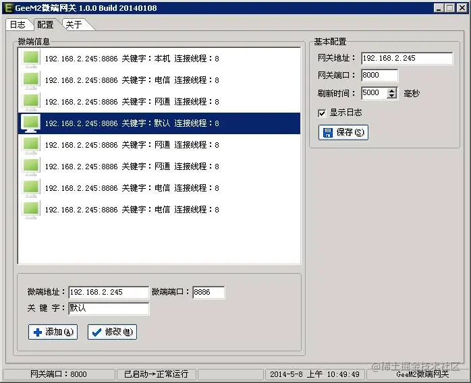Decrease 刷新时间 with the down arrow
The width and height of the screenshot is (471, 383).
(391, 96)
